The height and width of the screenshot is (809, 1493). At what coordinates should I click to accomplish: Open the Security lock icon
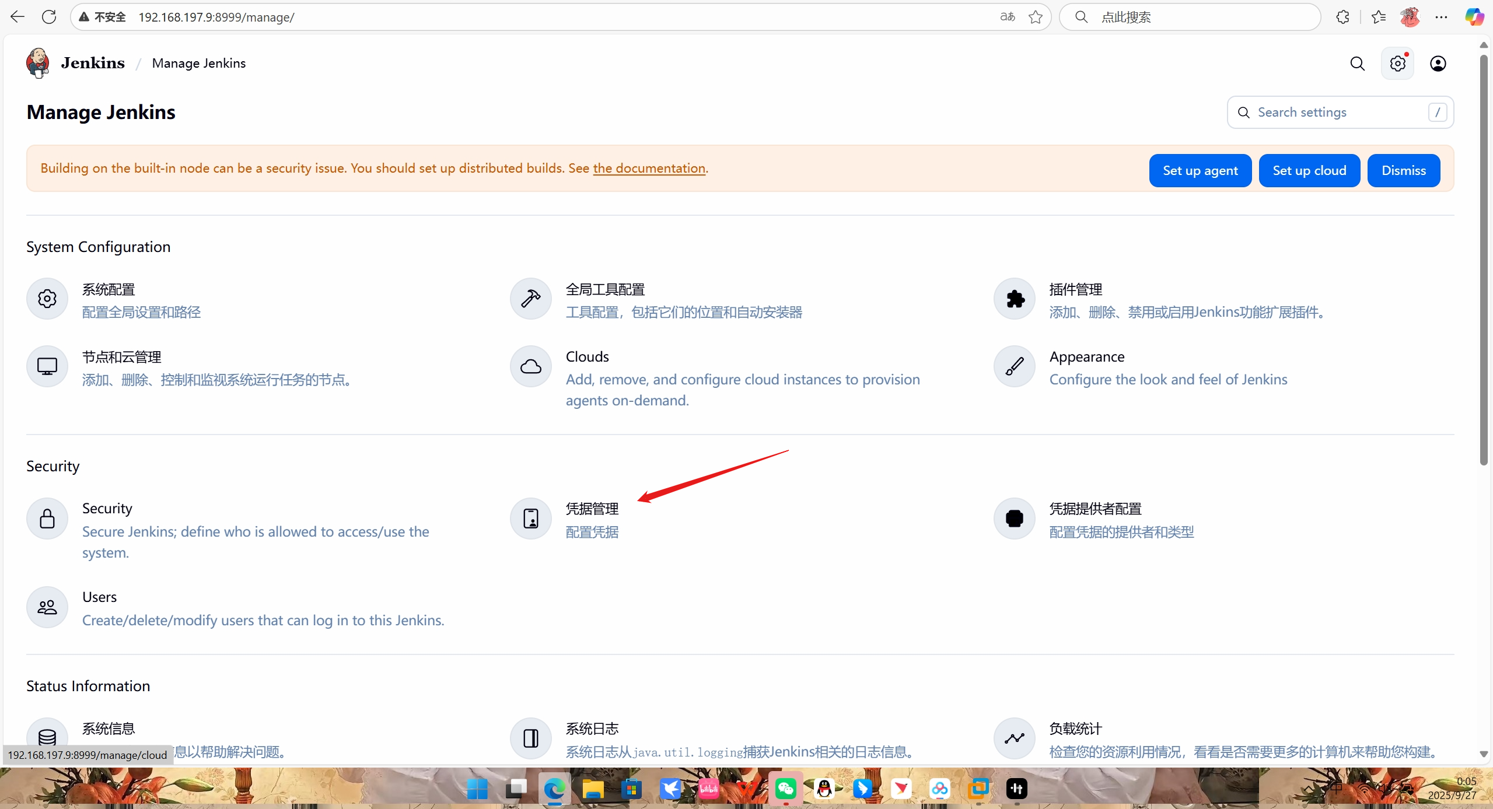point(47,519)
